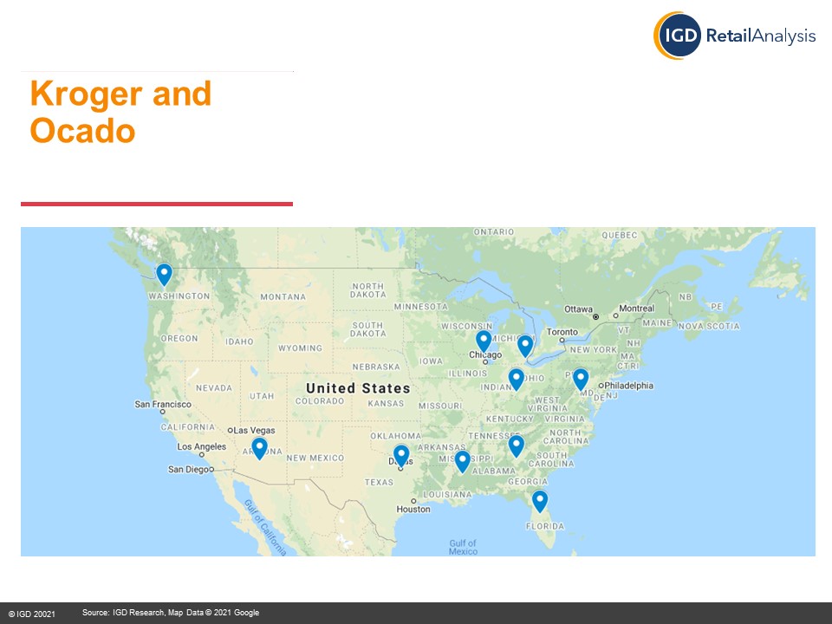Click the Toronto city label
832x624 pixels.
click(562, 332)
